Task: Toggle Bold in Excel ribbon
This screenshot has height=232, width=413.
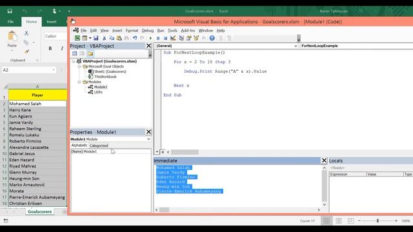Action: (x=50, y=48)
